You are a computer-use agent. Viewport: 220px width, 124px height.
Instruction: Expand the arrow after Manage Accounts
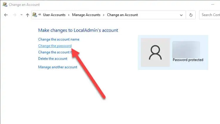pyautogui.click(x=104, y=15)
